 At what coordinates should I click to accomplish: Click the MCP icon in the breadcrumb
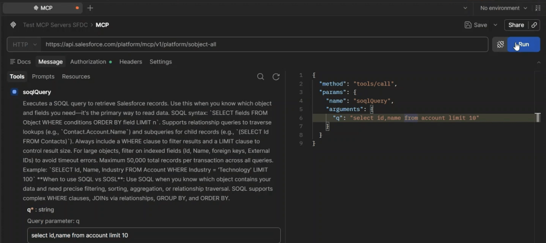13,25
